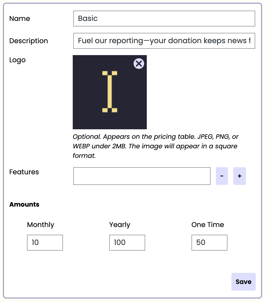Click the Monthly label
265x302 pixels.
pyautogui.click(x=40, y=225)
